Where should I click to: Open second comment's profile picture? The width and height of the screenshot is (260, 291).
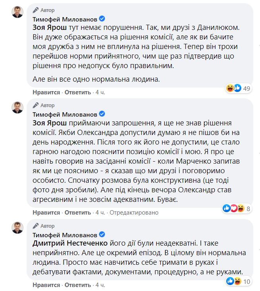17,107
